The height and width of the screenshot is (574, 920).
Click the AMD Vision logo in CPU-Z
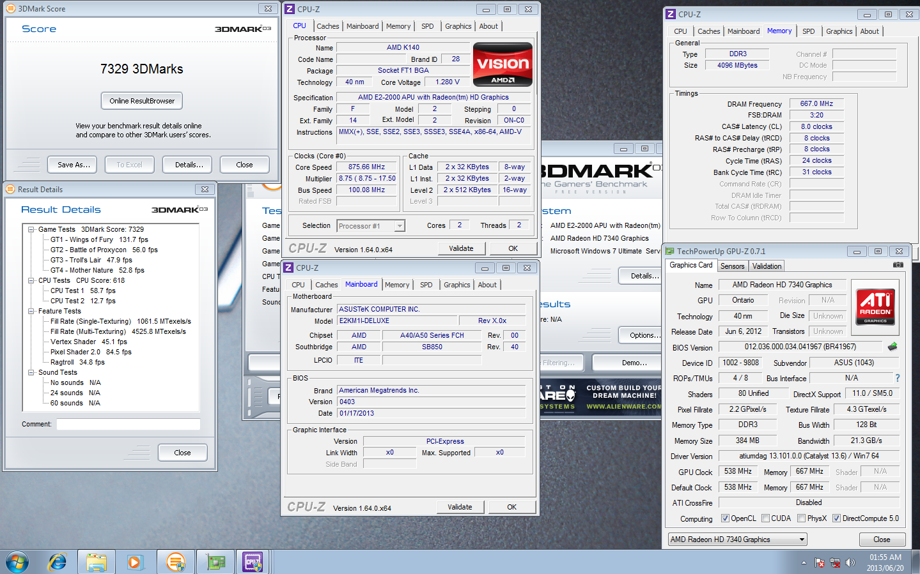[x=503, y=64]
